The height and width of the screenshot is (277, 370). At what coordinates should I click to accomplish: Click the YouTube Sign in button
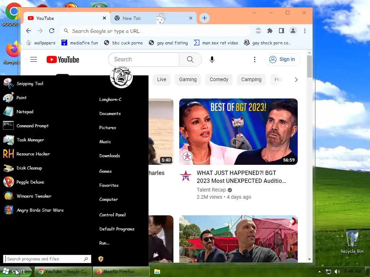pos(283,60)
